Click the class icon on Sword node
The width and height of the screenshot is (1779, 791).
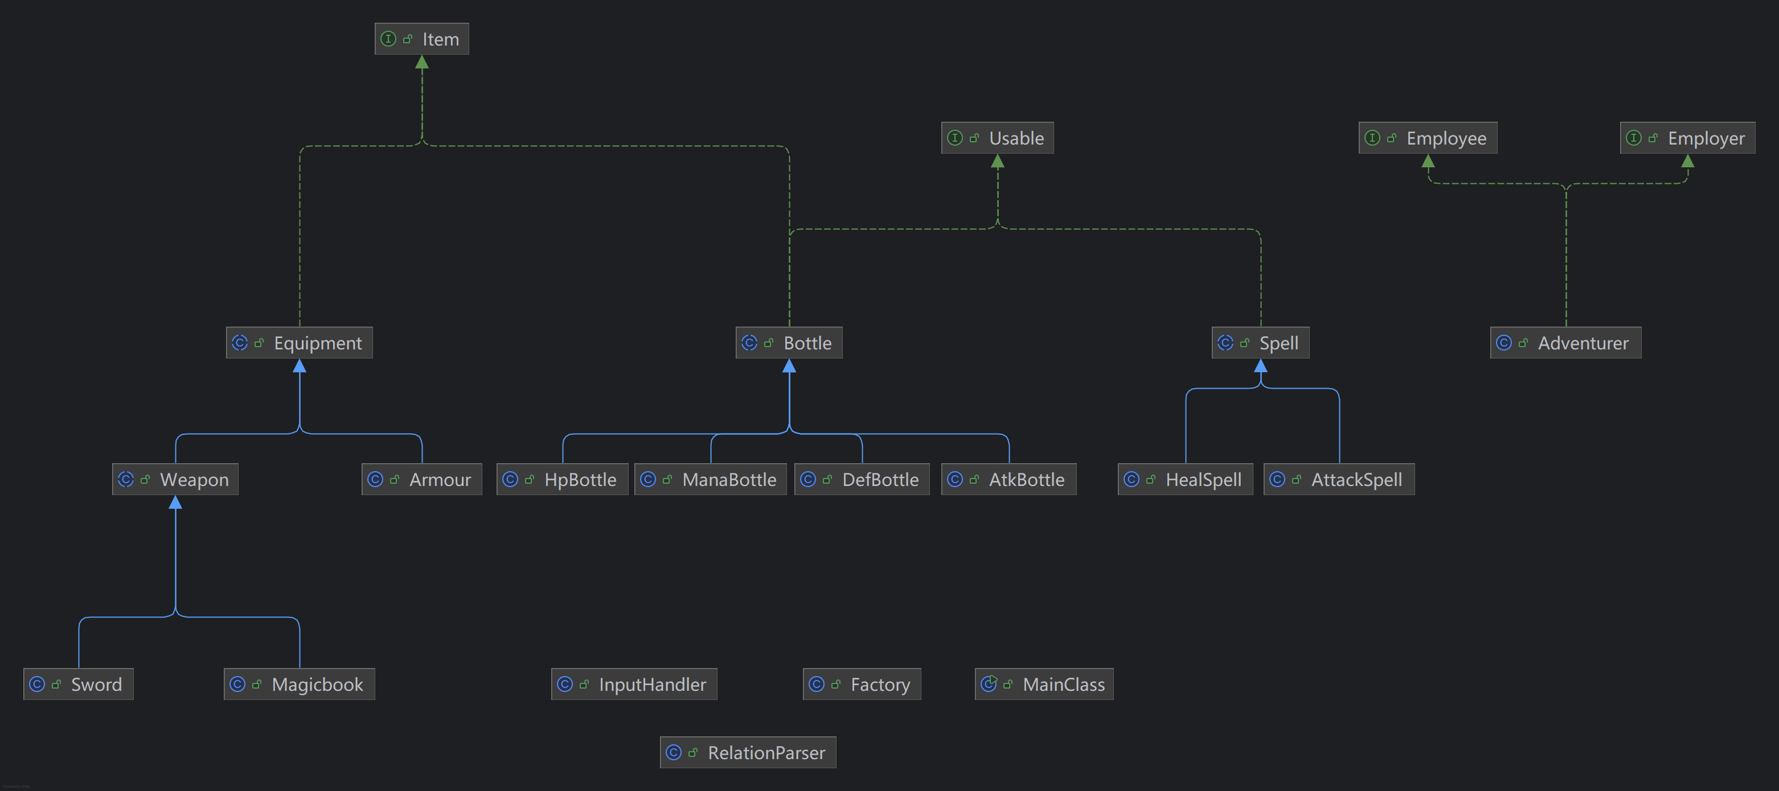point(37,684)
